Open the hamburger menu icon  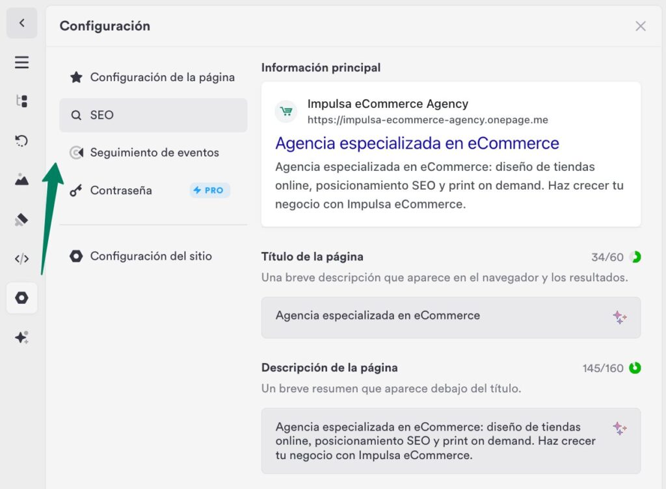coord(21,62)
